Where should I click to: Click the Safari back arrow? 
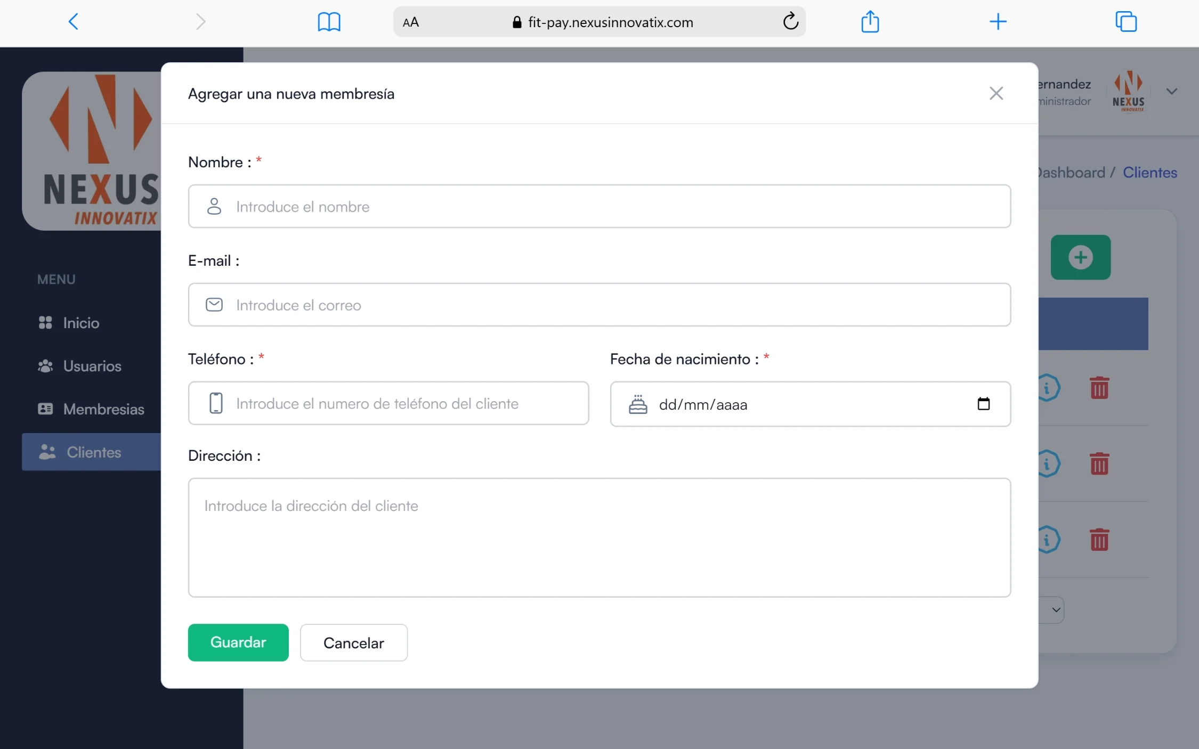click(74, 22)
